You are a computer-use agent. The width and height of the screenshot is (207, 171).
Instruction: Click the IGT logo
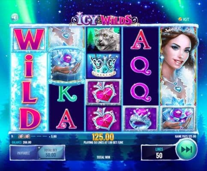(x=184, y=19)
